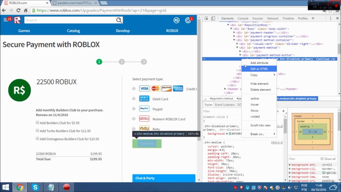Go to browser home page icon
This screenshot has width=341, height=192.
click(x=26, y=10)
